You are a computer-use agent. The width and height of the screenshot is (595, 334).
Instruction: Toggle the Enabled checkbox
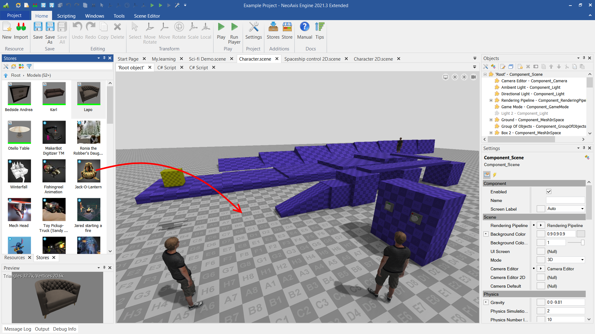pos(549,192)
